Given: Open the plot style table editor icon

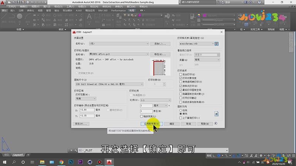Looking at the screenshot, I should pyautogui.click(x=216, y=44).
